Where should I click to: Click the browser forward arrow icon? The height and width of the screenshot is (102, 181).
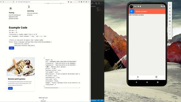(1, 2)
